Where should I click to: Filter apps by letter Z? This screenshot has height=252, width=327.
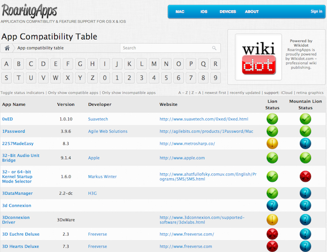tap(92, 78)
